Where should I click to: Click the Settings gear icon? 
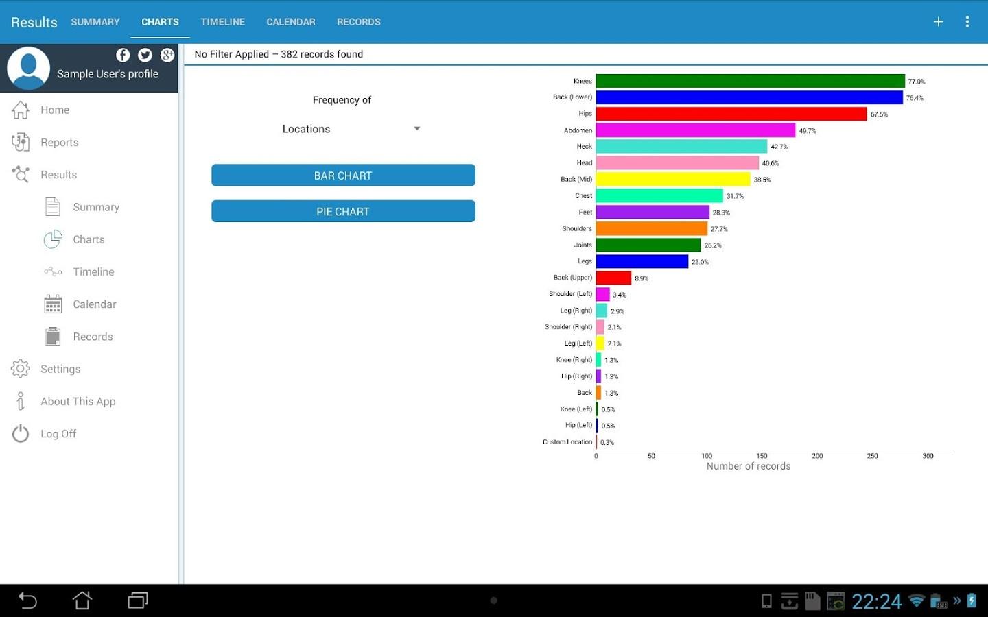[21, 369]
